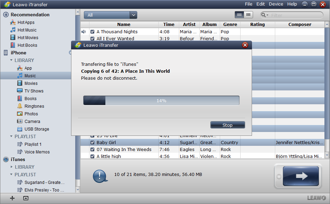Toggle 07 Waiting In The Weeds checkbox

click(92, 150)
